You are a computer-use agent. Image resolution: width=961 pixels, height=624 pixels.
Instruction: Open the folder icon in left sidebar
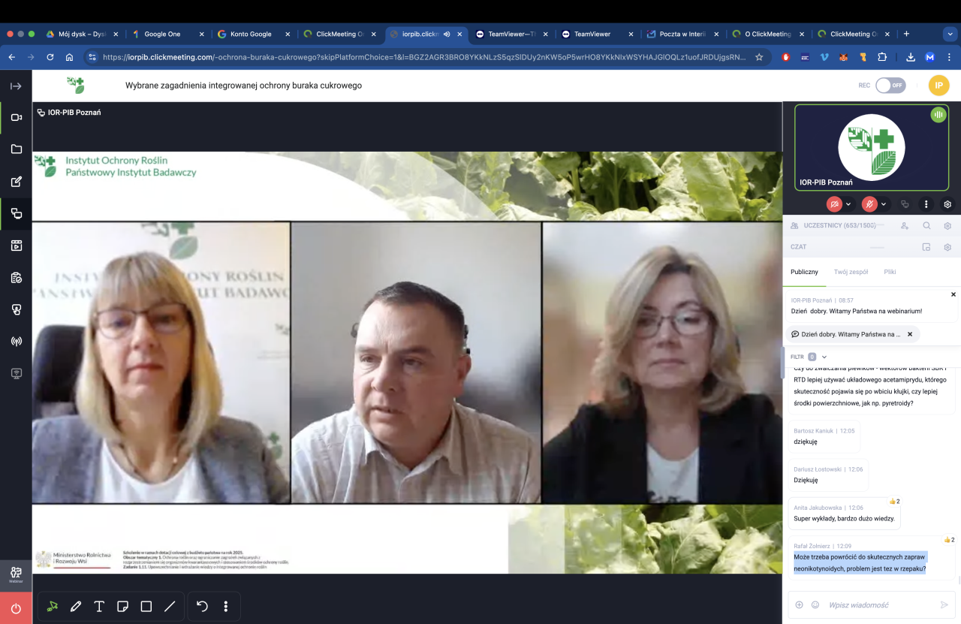(x=16, y=149)
